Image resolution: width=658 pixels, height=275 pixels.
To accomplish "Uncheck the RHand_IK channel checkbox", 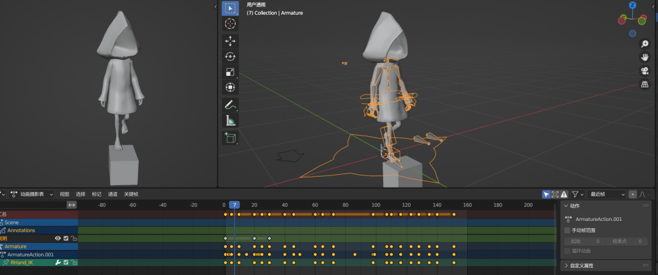I will click(x=66, y=262).
